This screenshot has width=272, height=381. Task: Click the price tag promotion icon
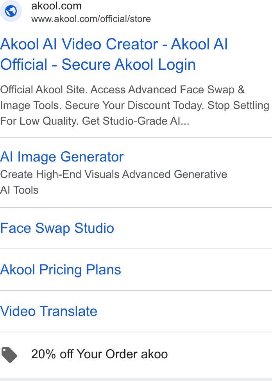[9, 355]
